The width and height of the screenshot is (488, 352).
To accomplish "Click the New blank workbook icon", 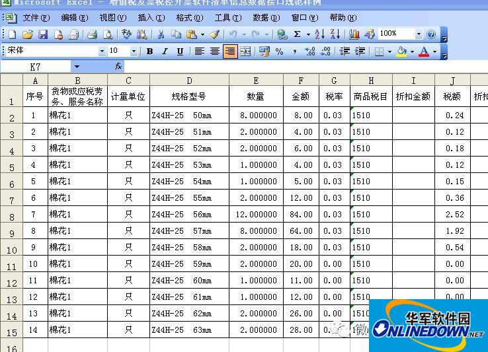I will [x=12, y=34].
